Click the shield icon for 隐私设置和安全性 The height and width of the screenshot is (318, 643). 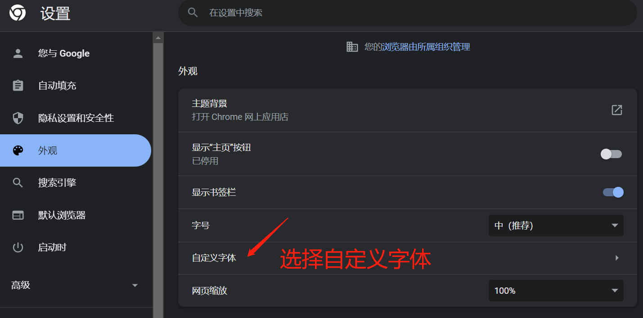pos(18,118)
